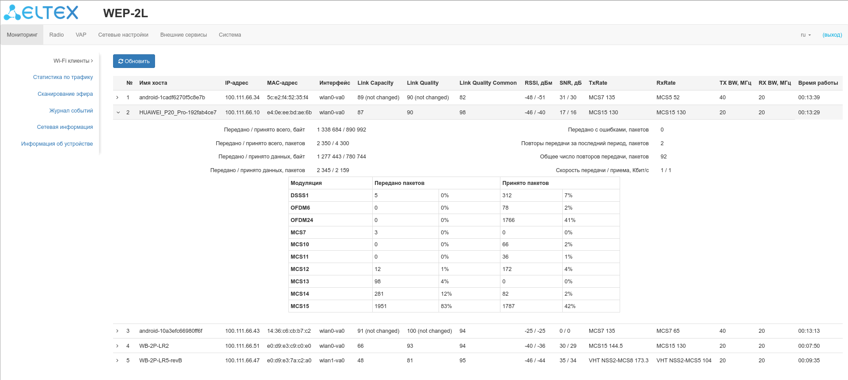Open Журнал событий in sidebar

[71, 111]
